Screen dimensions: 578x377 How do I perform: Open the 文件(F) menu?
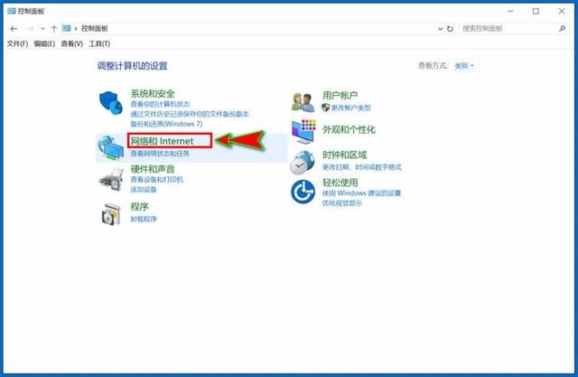coord(17,43)
